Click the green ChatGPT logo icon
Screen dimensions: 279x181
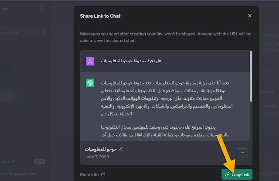(x=90, y=83)
